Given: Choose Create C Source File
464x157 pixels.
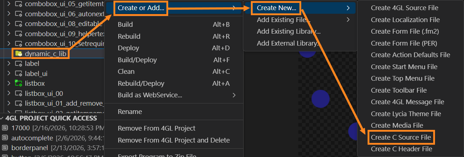Looking at the screenshot, I should (401, 137).
